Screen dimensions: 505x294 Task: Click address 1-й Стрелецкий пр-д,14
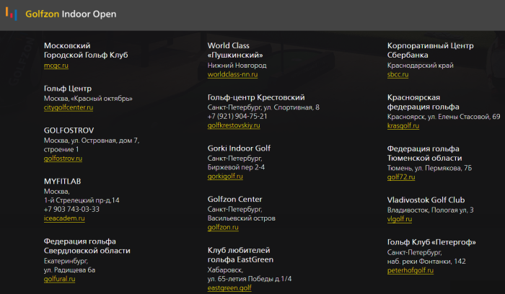(82, 200)
